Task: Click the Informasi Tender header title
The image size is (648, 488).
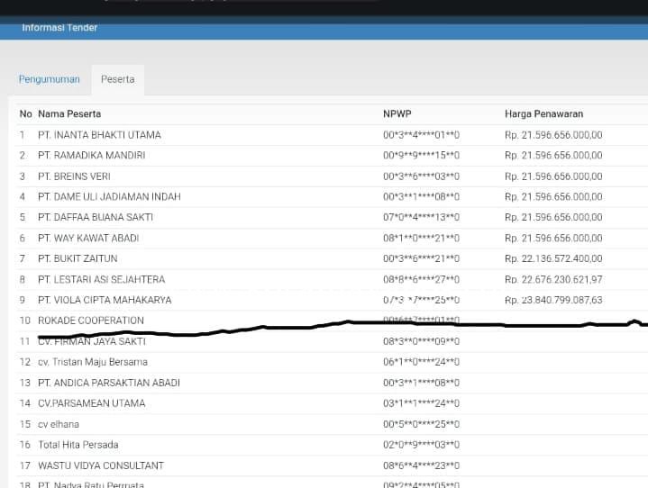Action: [59, 28]
